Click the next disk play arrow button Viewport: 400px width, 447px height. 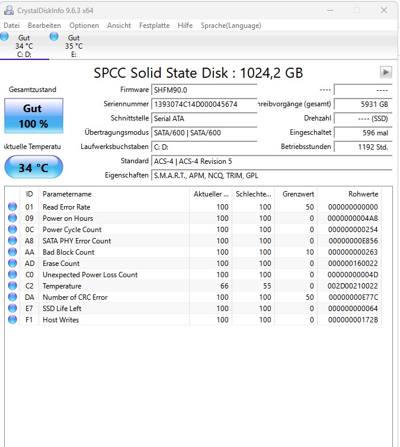tap(386, 72)
